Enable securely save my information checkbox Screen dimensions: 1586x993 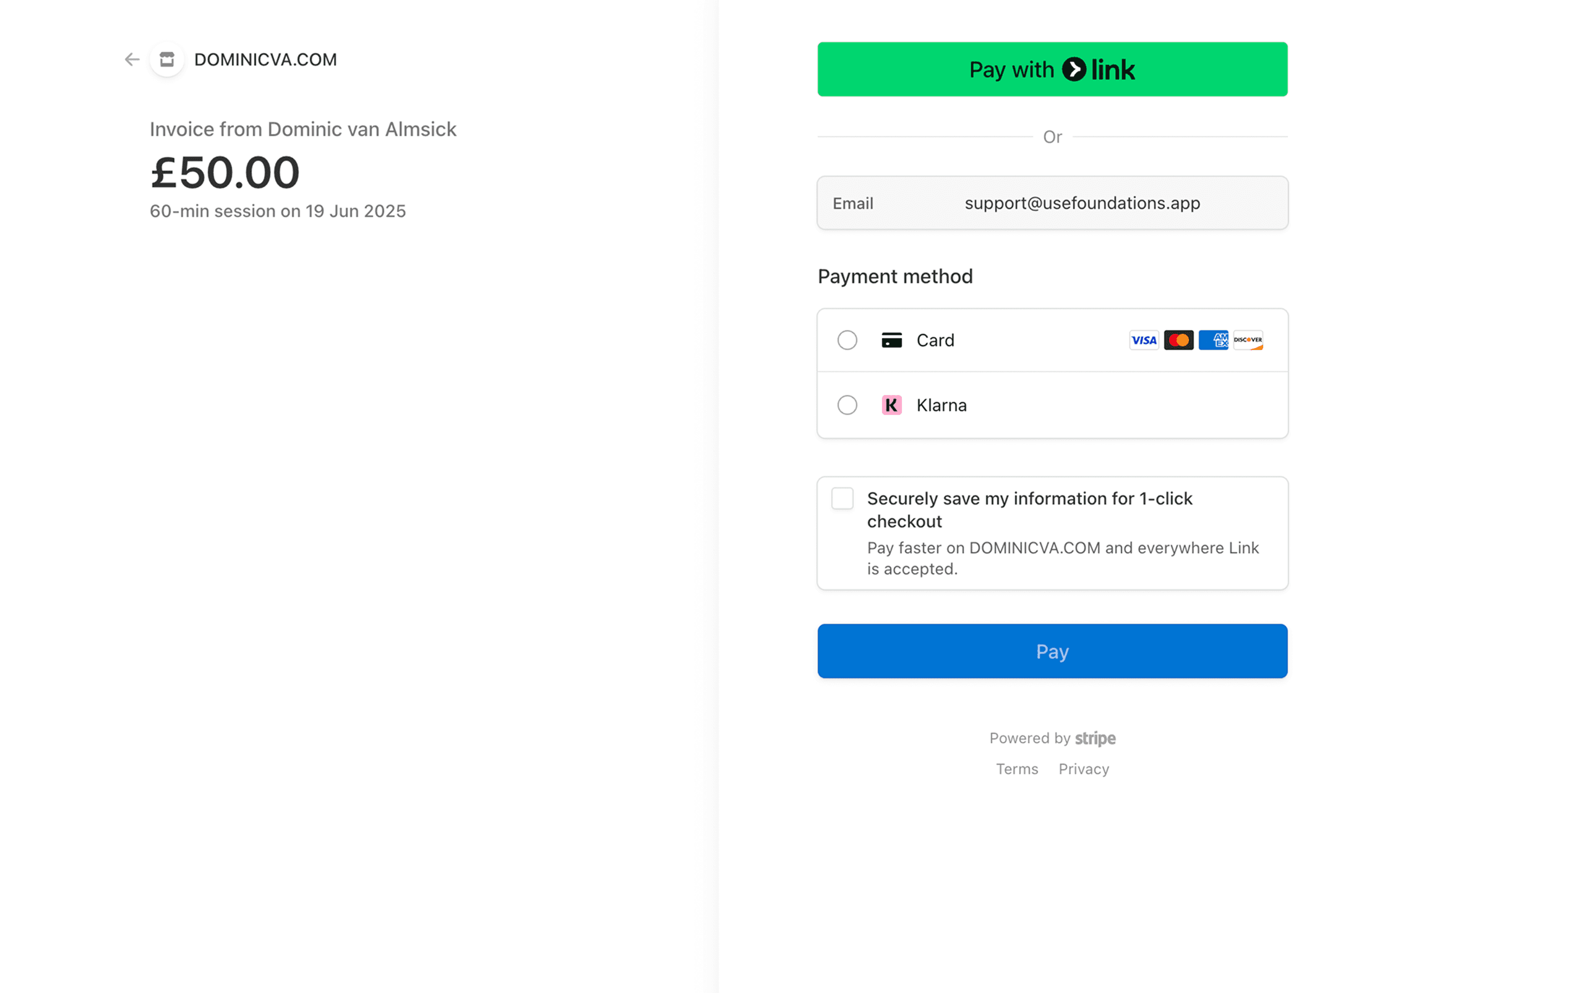pyautogui.click(x=842, y=499)
